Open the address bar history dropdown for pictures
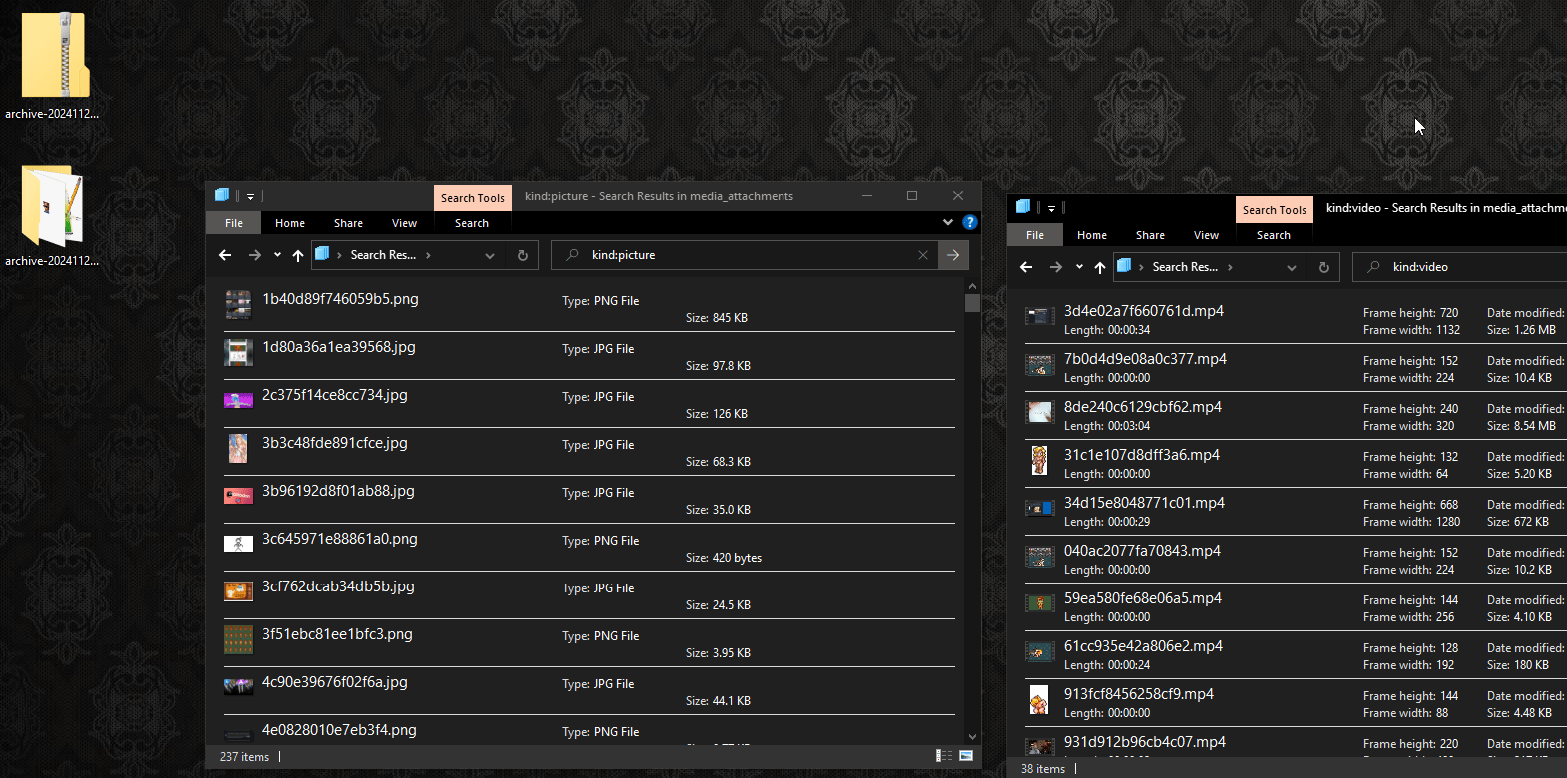The image size is (1567, 778). pos(490,255)
